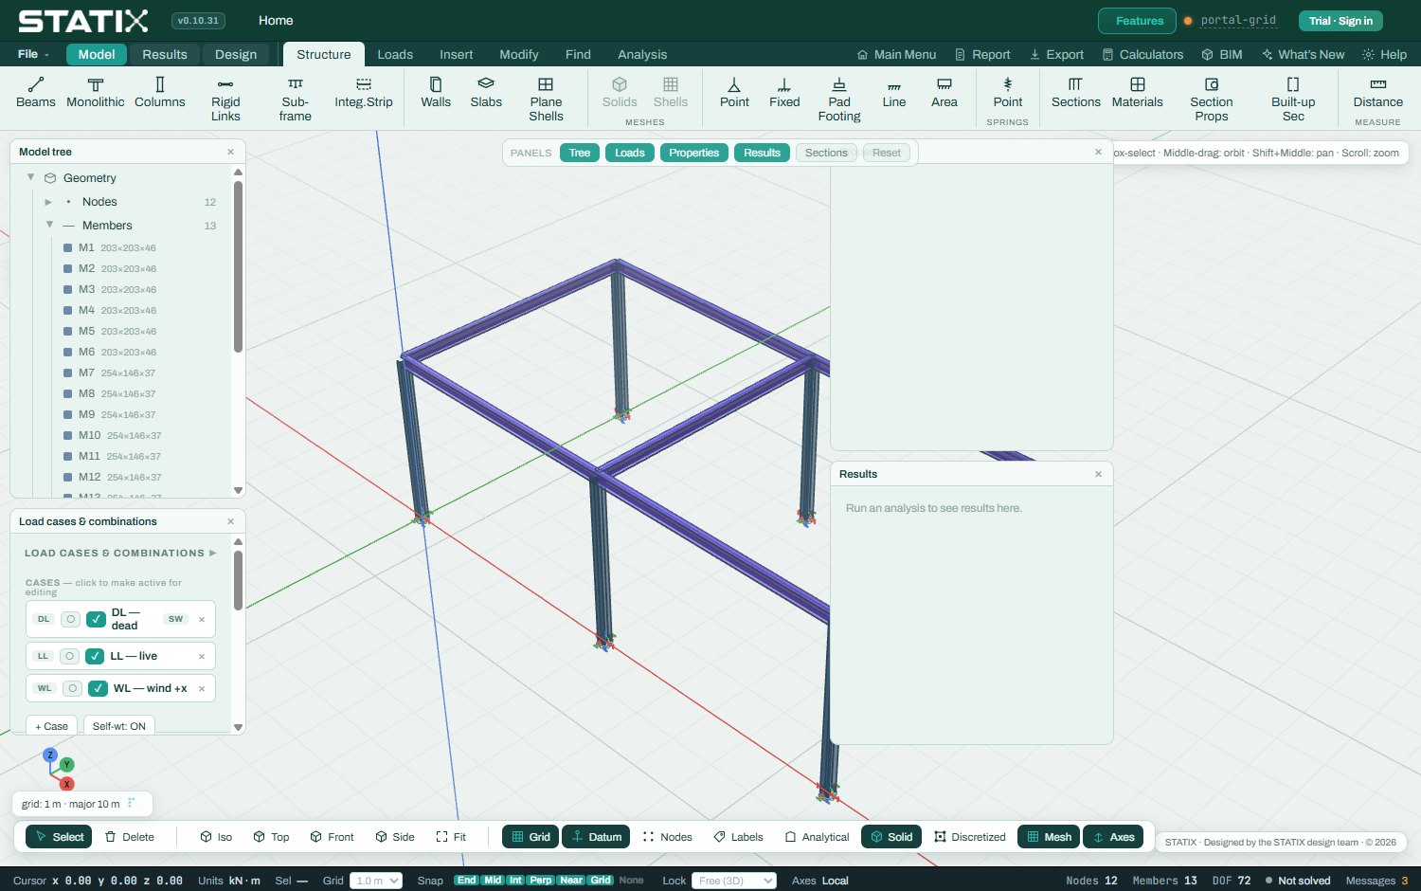Image resolution: width=1421 pixels, height=891 pixels.
Task: Toggle Nodes visibility
Action: pyautogui.click(x=667, y=837)
